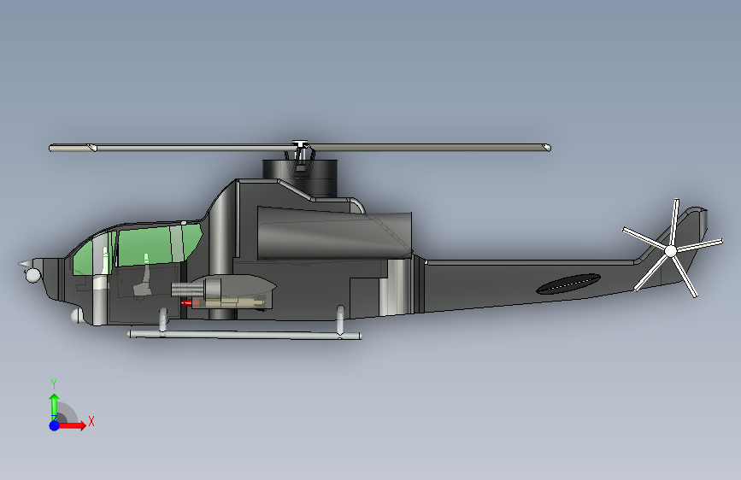Select the engine exhaust housing
This screenshot has width=741, height=480.
(x=334, y=233)
